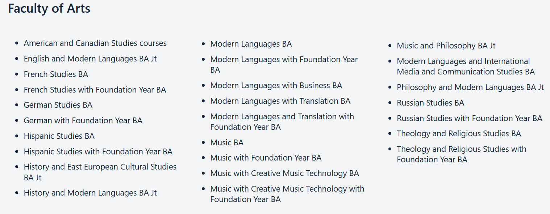The height and width of the screenshot is (214, 550).
Task: Click English and Modern Languages BA Jt
Action: click(x=90, y=59)
